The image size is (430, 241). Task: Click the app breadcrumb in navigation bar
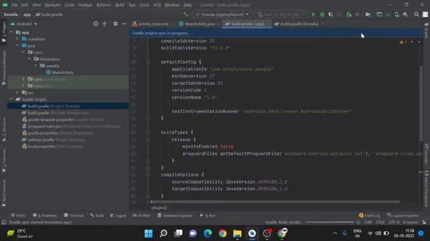point(27,15)
